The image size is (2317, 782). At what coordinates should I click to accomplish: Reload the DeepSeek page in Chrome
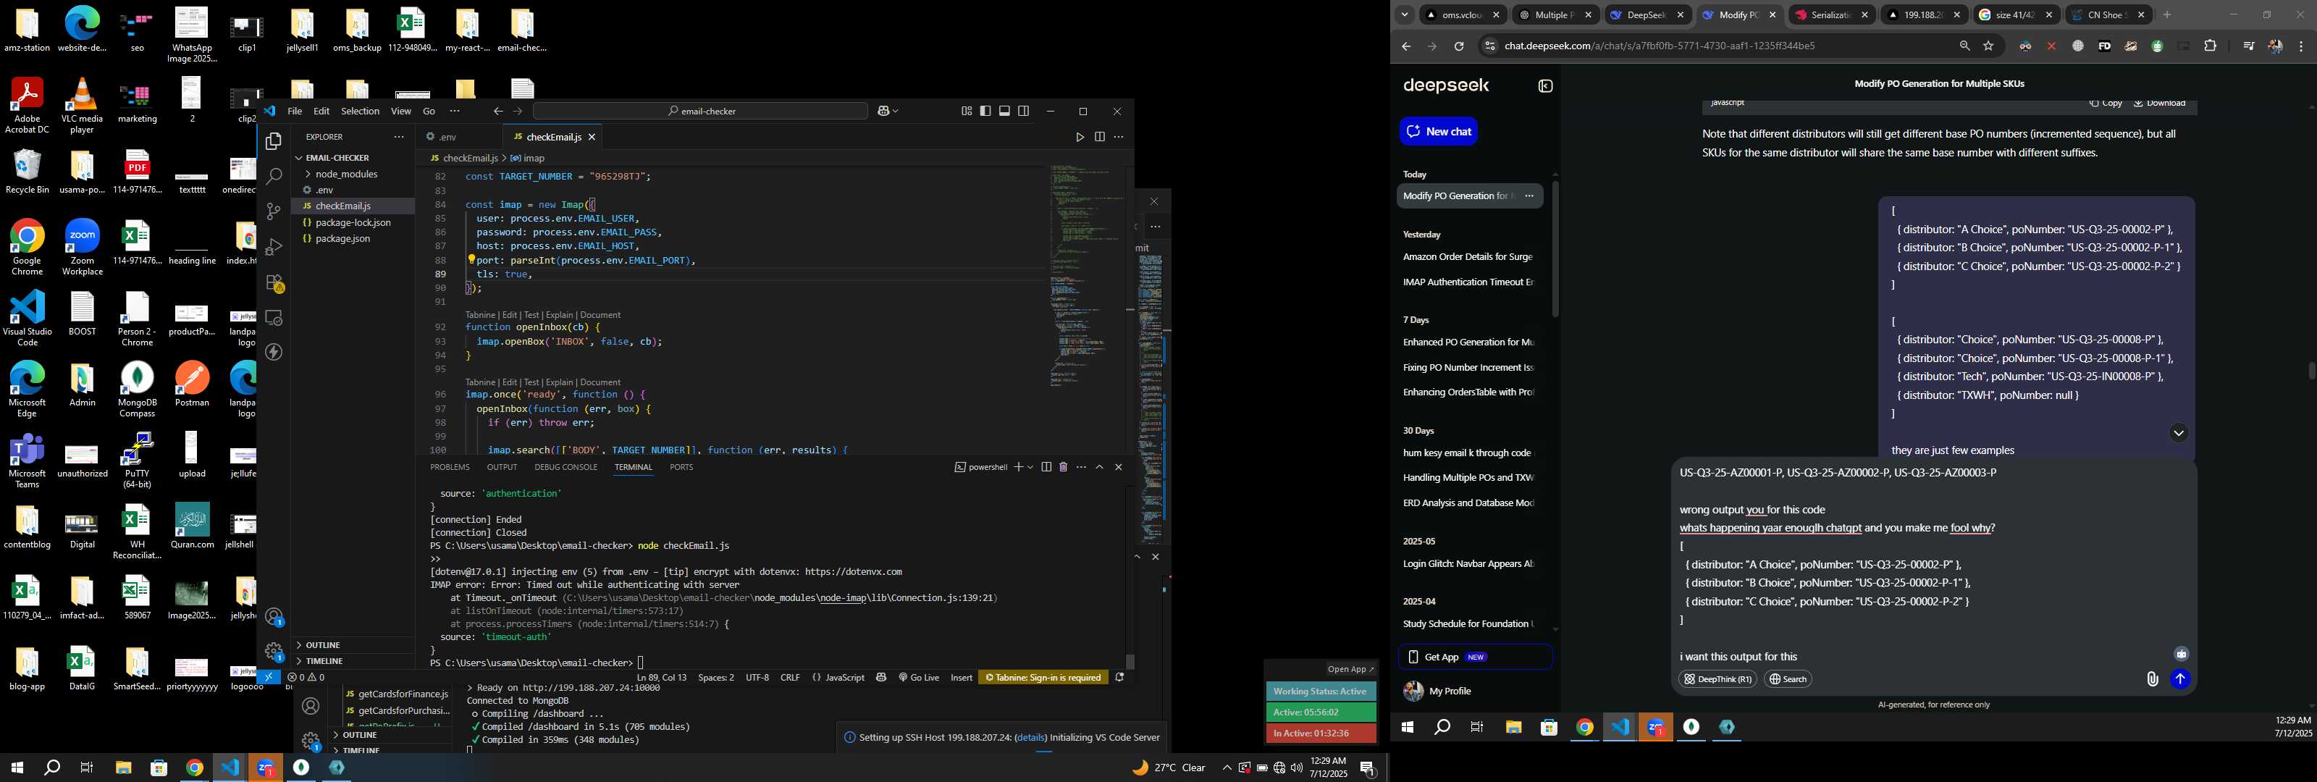pyautogui.click(x=1459, y=46)
